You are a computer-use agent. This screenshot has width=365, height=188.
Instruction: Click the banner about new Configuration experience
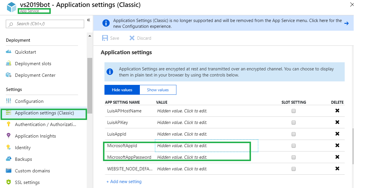coord(223,23)
